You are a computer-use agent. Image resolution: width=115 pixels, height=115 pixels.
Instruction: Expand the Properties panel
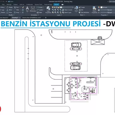click(x=104, y=15)
